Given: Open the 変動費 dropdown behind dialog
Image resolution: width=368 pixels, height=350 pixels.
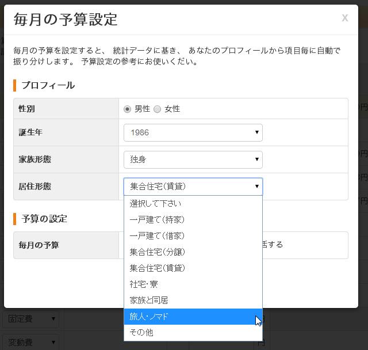Looking at the screenshot, I should (x=30, y=343).
